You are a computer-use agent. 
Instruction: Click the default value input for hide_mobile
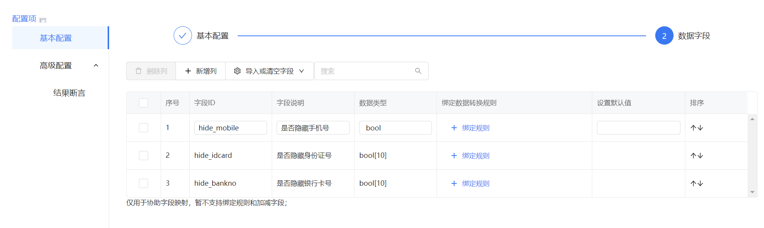pyautogui.click(x=638, y=128)
